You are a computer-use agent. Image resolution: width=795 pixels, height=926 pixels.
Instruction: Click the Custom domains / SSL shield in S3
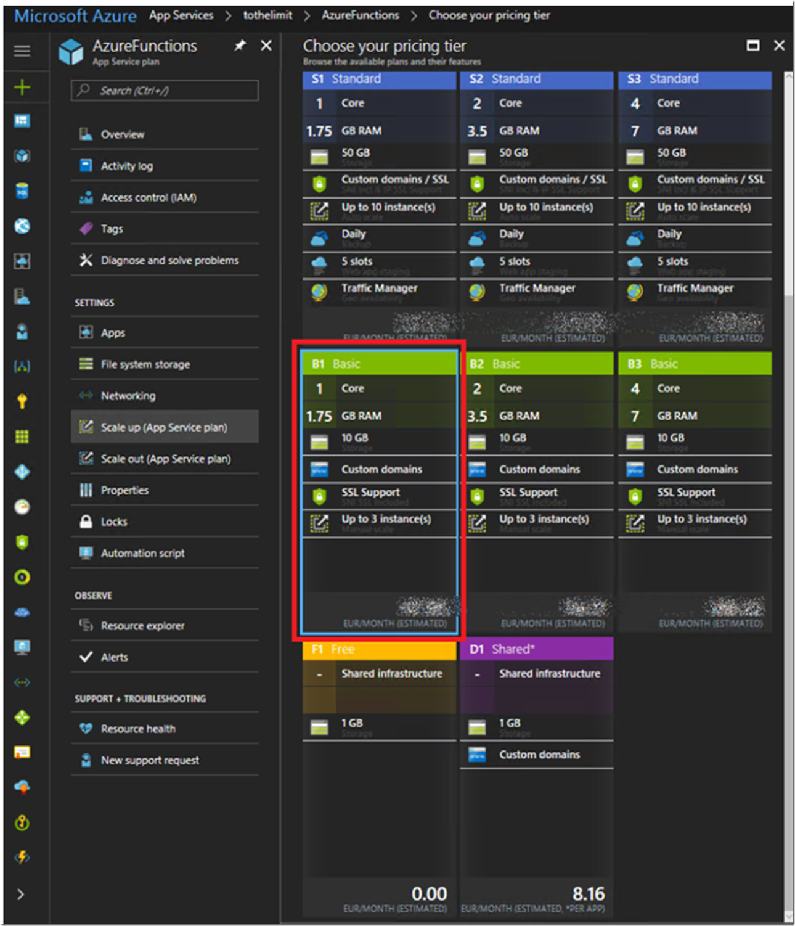[635, 183]
